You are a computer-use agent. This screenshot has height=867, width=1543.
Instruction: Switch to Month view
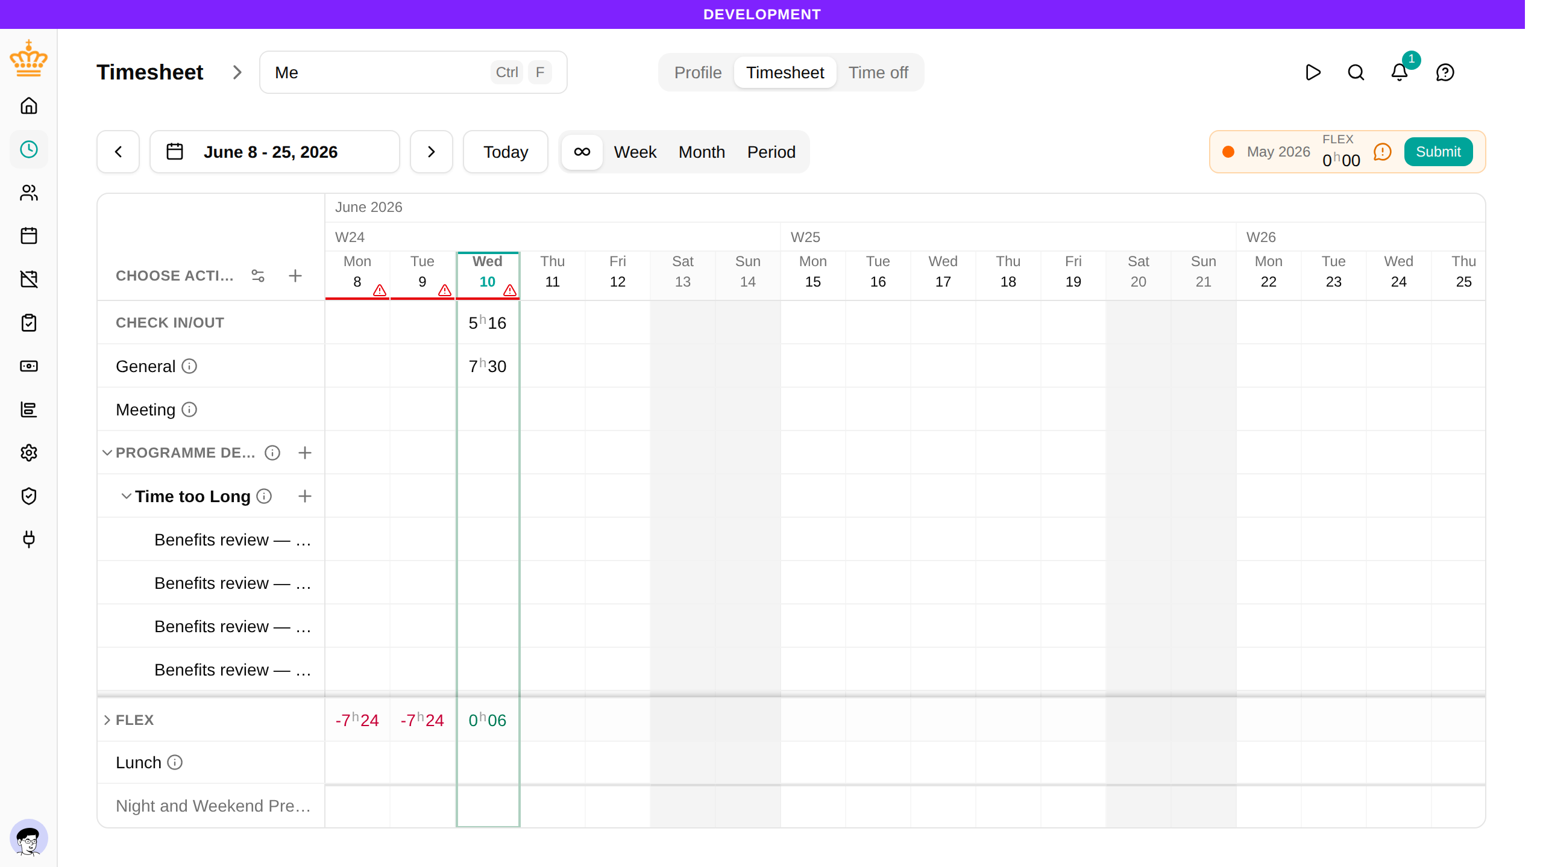click(702, 152)
